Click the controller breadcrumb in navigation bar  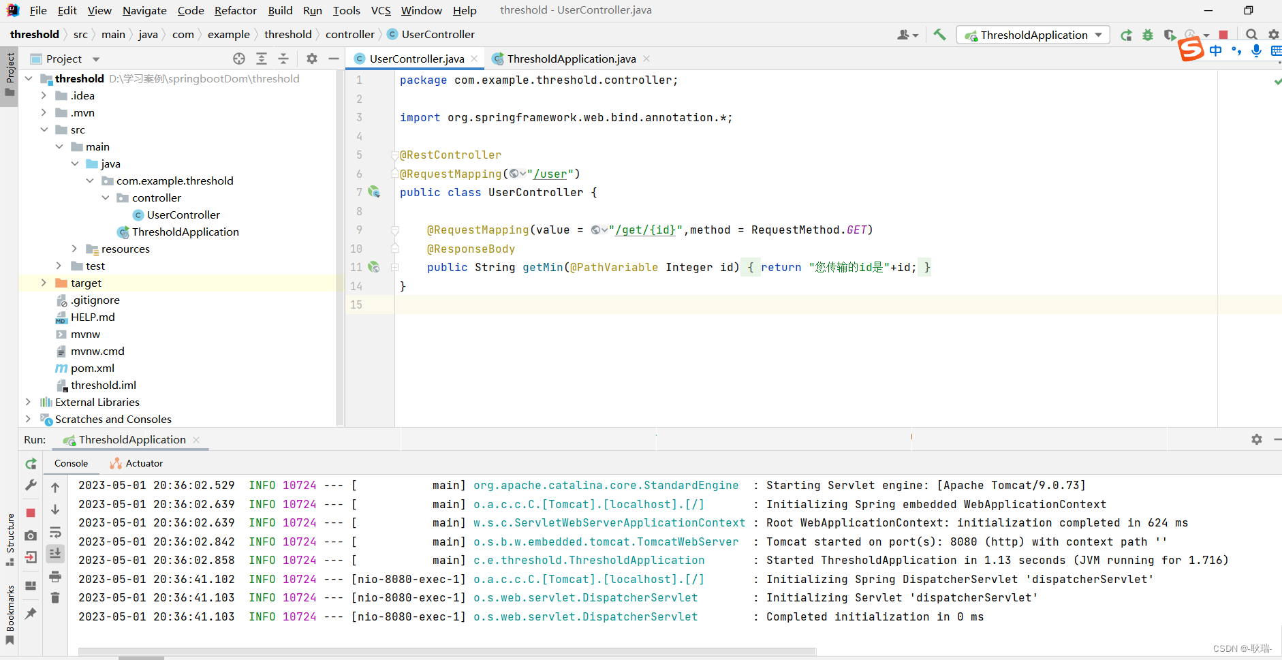[x=349, y=34]
